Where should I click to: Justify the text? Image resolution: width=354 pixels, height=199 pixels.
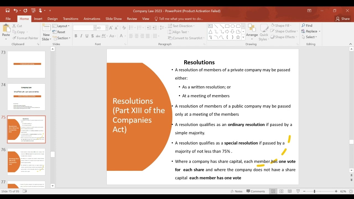coord(148,36)
